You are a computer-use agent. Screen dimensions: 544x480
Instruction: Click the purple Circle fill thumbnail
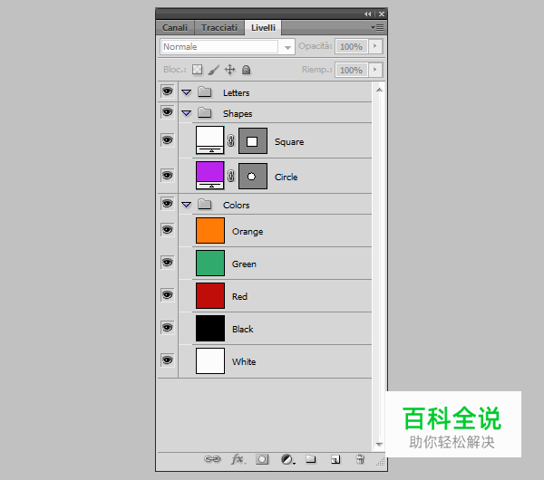[209, 173]
